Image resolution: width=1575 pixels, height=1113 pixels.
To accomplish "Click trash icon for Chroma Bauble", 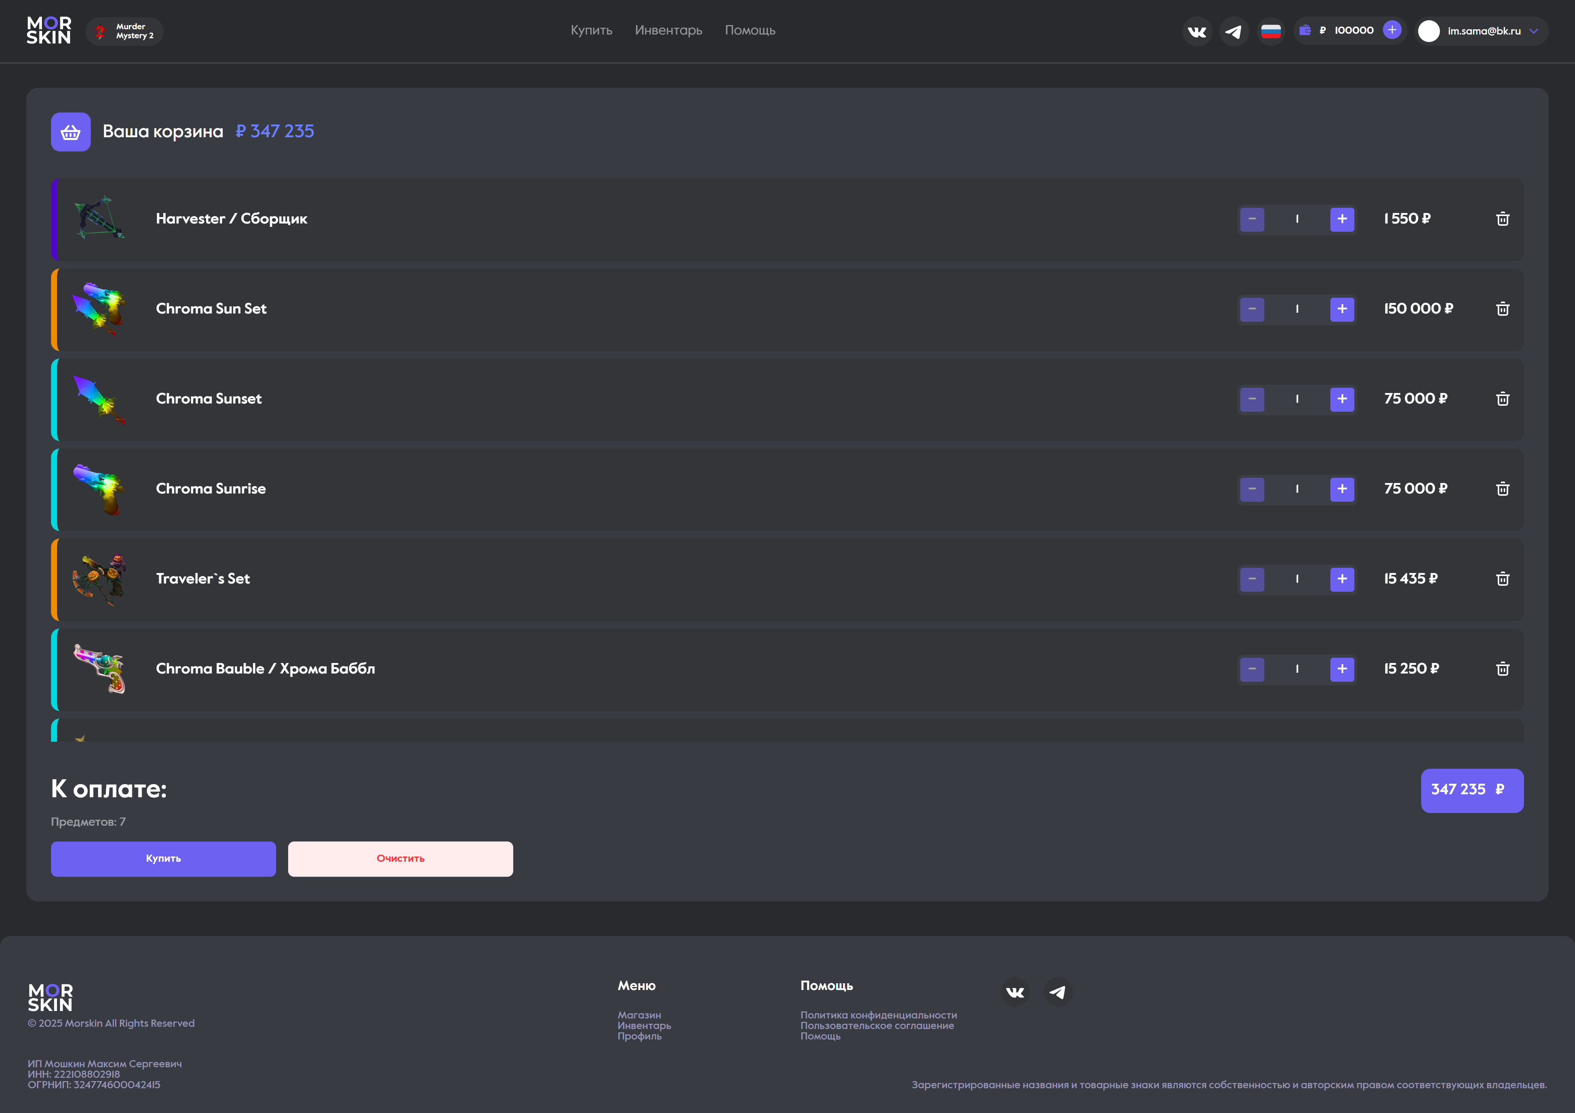I will coord(1502,669).
